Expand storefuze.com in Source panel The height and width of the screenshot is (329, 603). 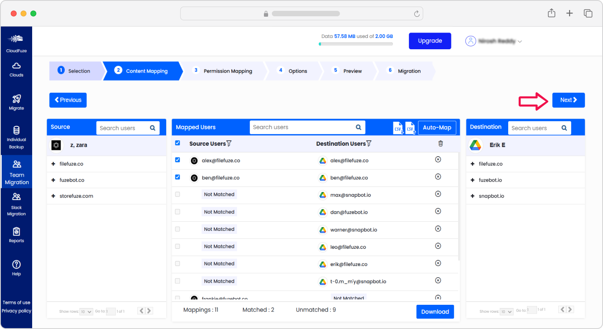(x=53, y=196)
